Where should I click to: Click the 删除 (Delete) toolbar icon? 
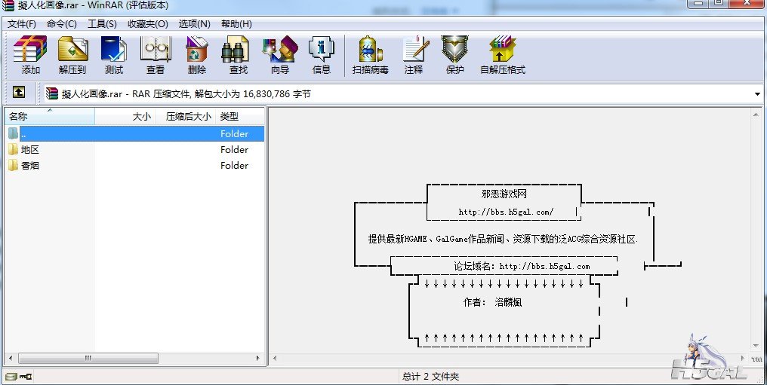click(197, 55)
